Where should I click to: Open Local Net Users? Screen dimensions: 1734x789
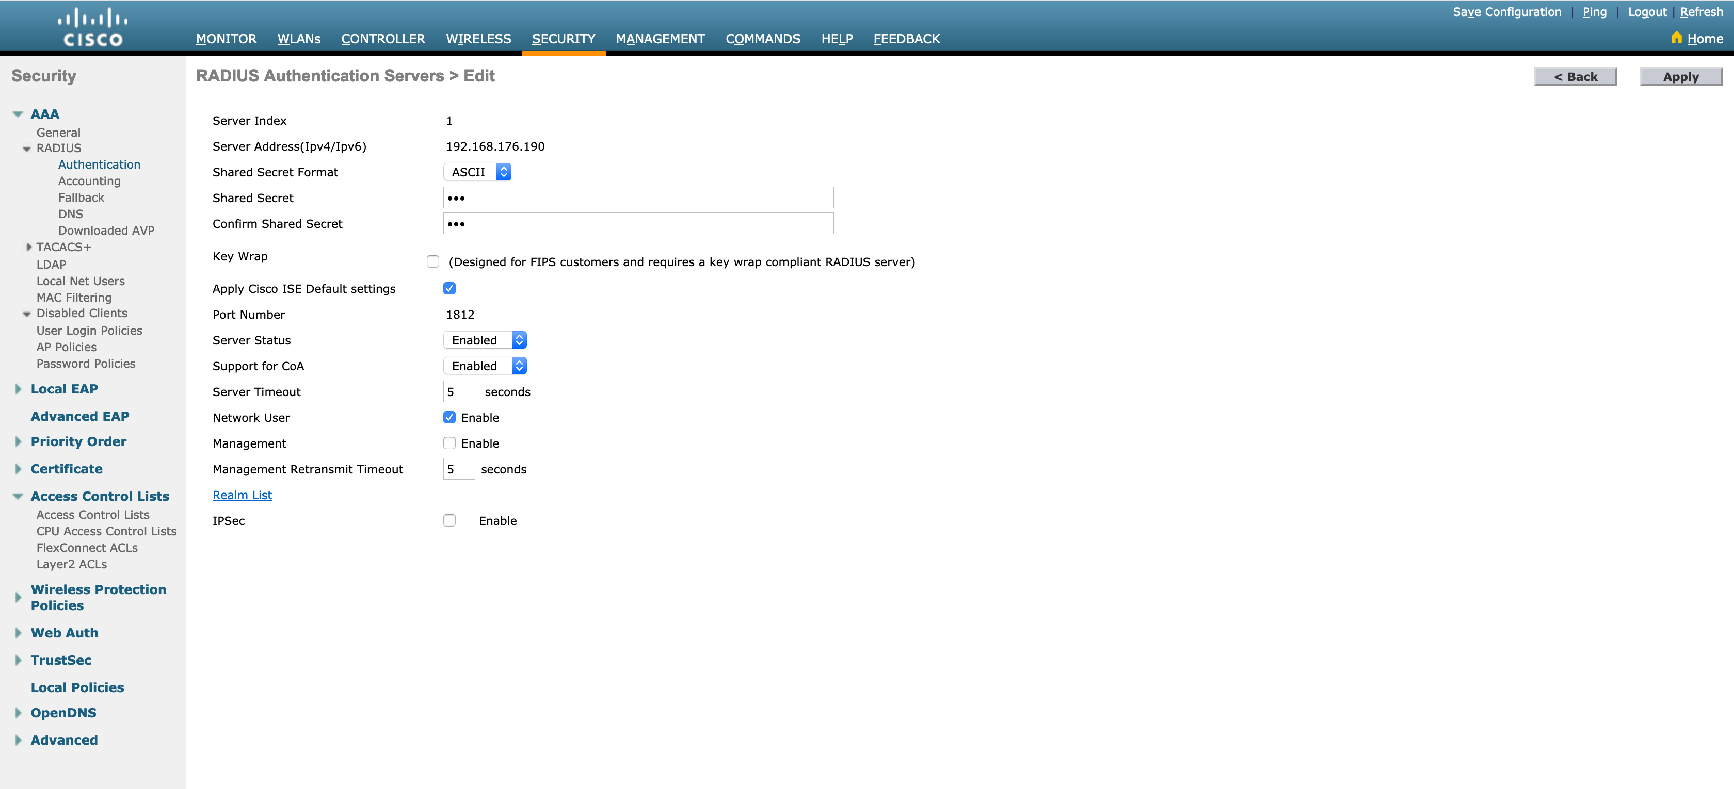click(81, 281)
